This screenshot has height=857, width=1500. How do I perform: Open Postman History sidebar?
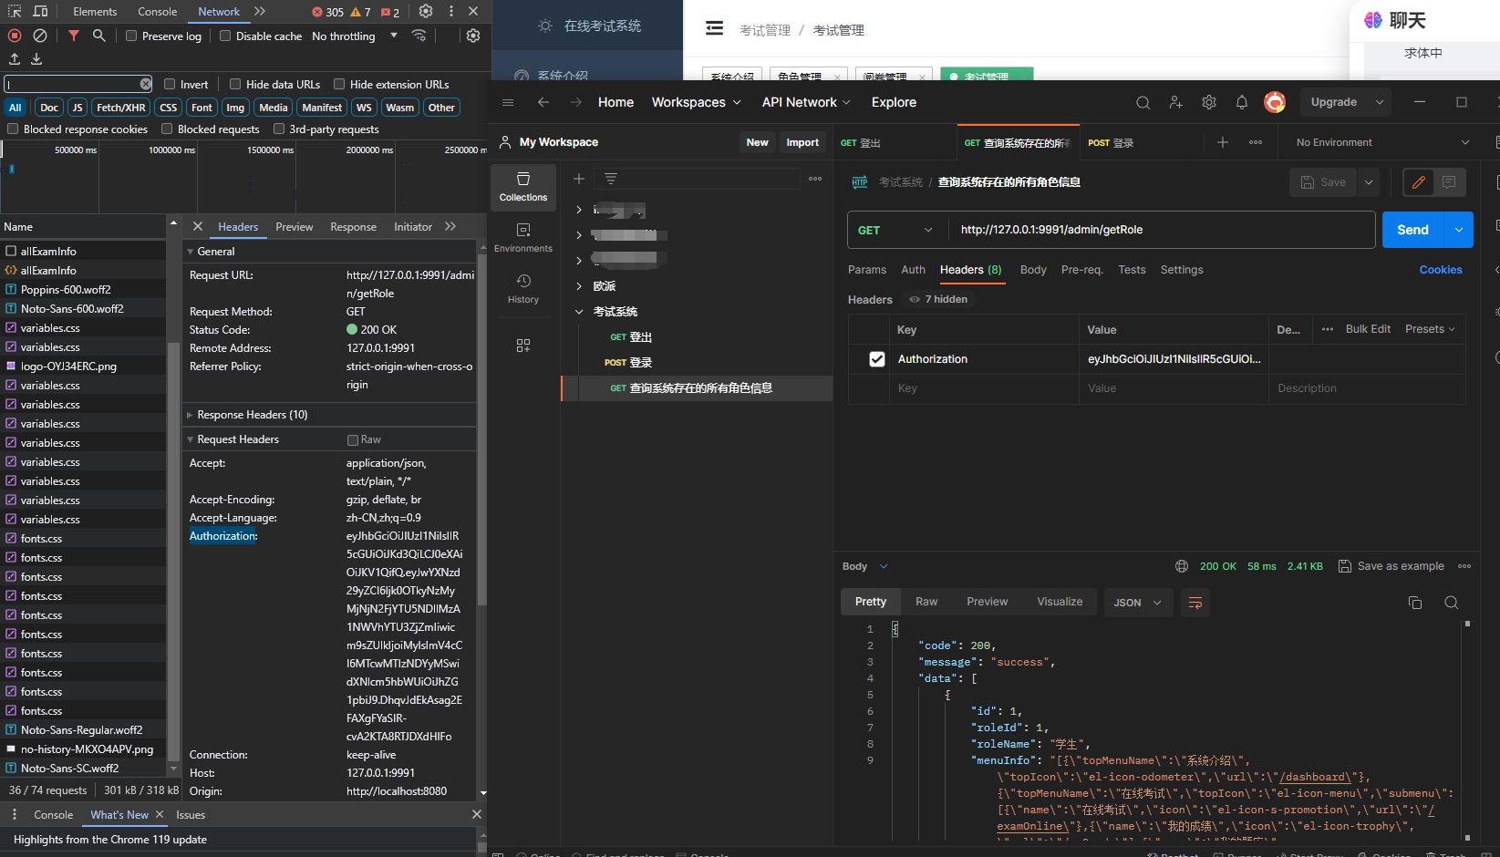click(x=523, y=289)
